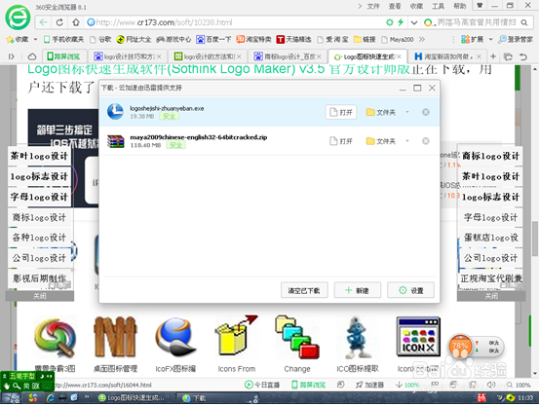This screenshot has width=539, height=406.
Task: Close right ad panel via 关闭
Action: 491,296
